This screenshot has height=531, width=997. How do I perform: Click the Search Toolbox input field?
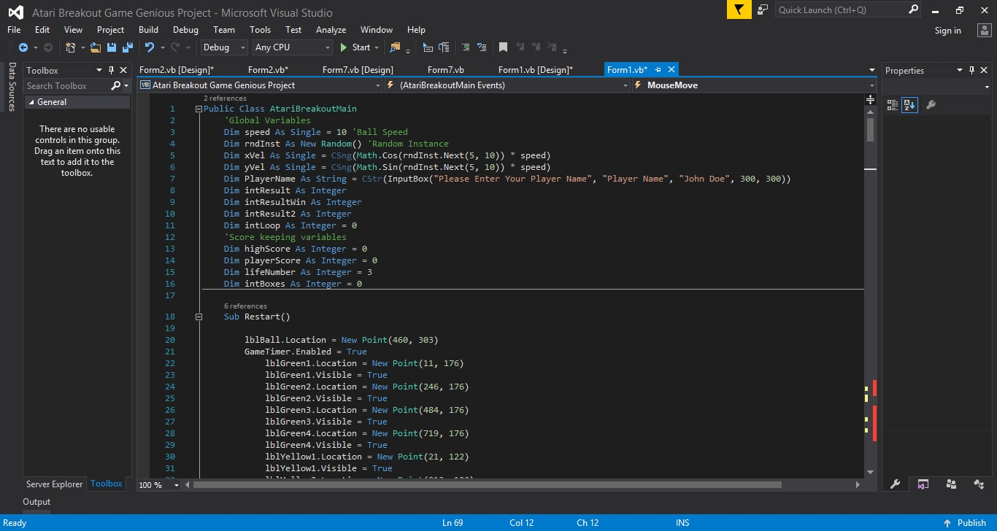[x=66, y=86]
